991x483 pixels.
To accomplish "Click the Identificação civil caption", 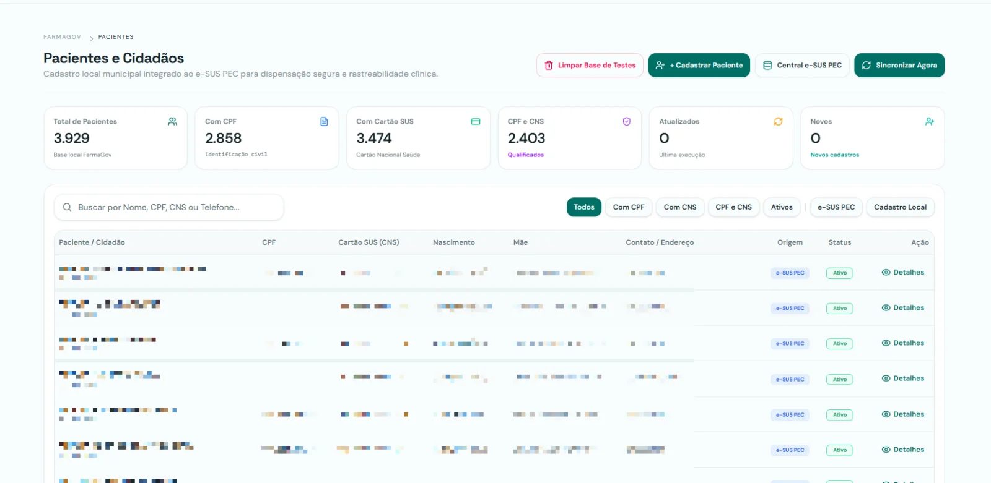I will click(x=236, y=155).
